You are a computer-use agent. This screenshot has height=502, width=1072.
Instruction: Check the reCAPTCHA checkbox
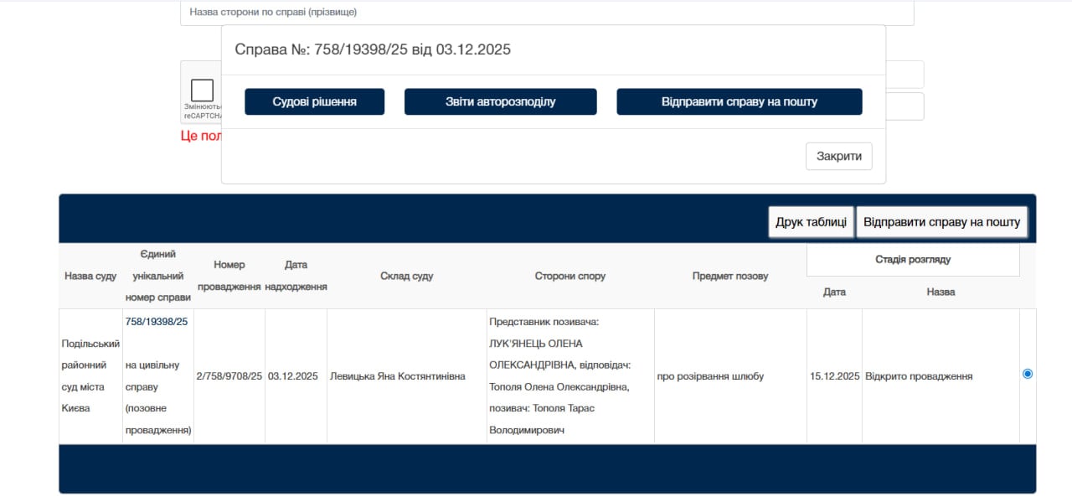click(202, 91)
